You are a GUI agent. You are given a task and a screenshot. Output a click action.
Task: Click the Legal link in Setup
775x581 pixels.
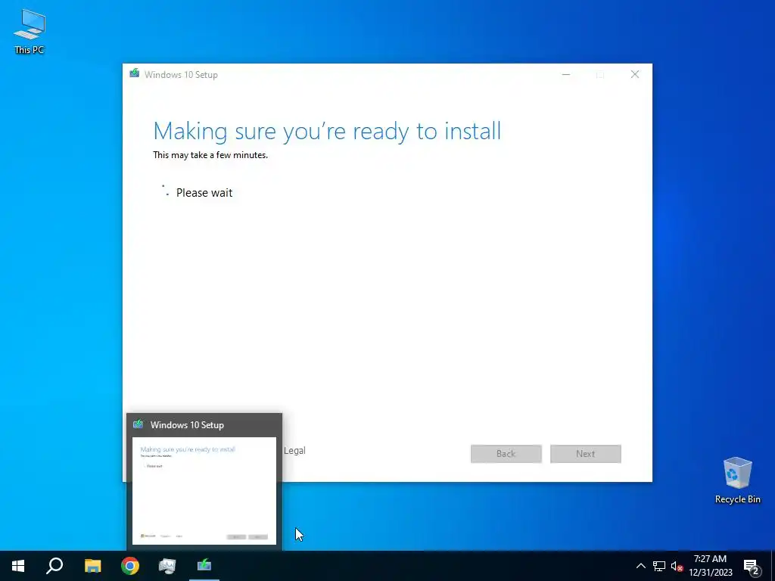(x=294, y=451)
